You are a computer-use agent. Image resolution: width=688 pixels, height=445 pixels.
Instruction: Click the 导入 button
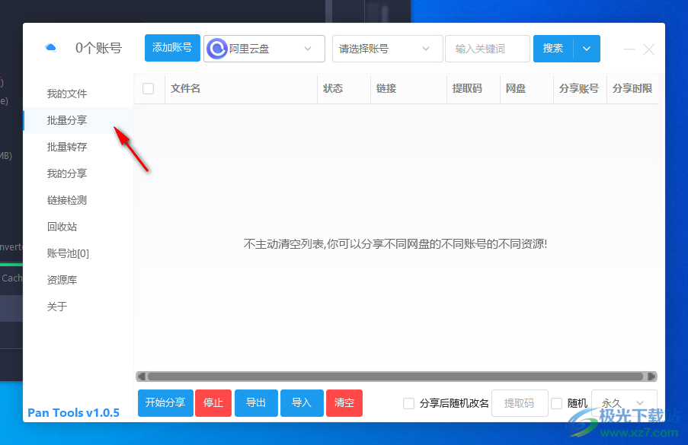[302, 403]
